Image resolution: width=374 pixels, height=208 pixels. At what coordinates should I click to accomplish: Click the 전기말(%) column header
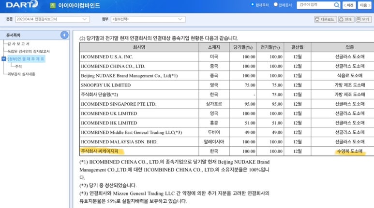[x=270, y=47]
